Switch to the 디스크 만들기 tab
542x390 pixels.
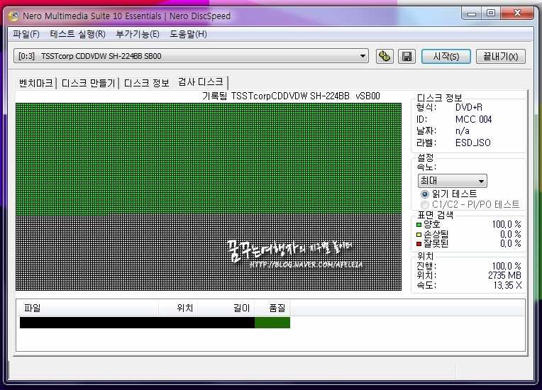tap(88, 83)
